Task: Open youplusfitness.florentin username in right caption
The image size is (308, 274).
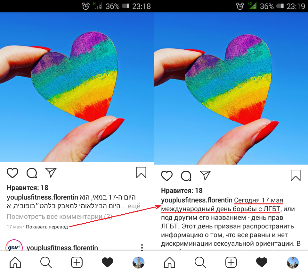Action: pyautogui.click(x=197, y=200)
